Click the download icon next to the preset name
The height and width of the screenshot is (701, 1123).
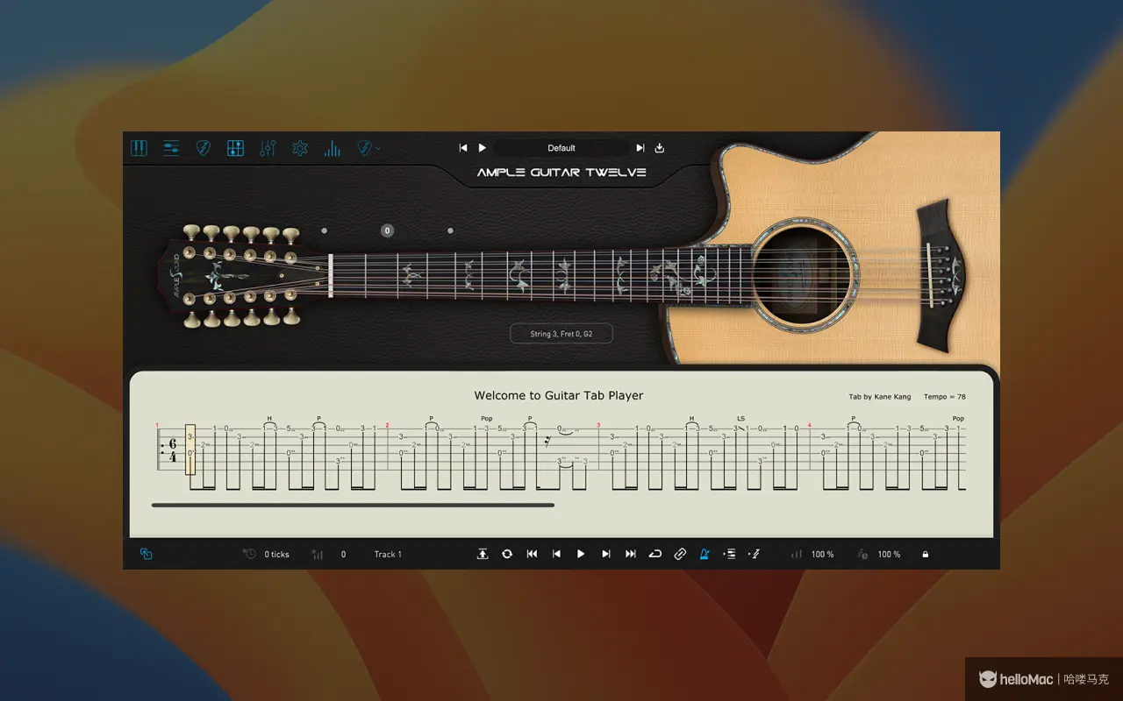point(659,147)
